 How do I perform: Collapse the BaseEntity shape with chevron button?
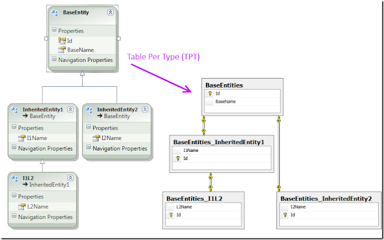tap(111, 12)
